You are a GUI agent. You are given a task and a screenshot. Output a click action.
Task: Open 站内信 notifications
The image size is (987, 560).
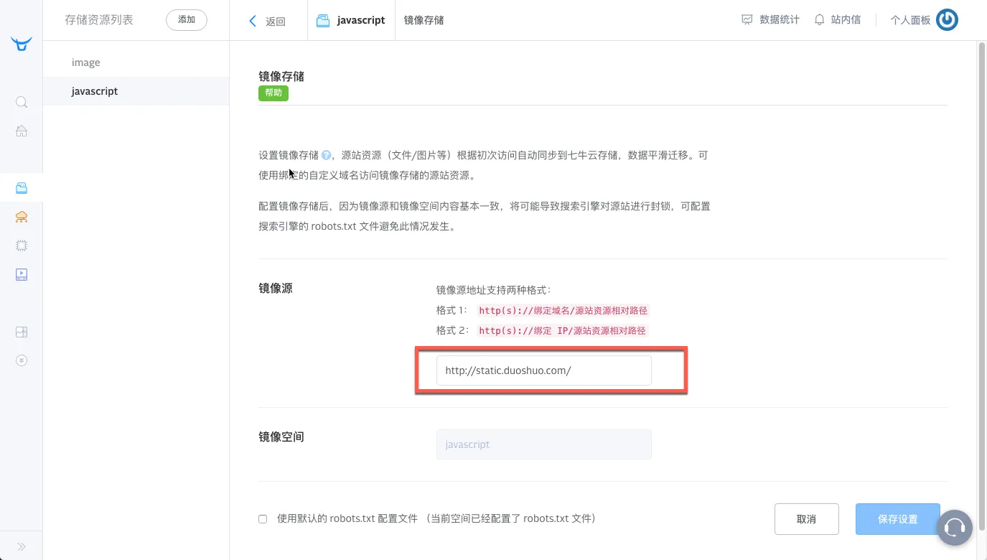[837, 20]
